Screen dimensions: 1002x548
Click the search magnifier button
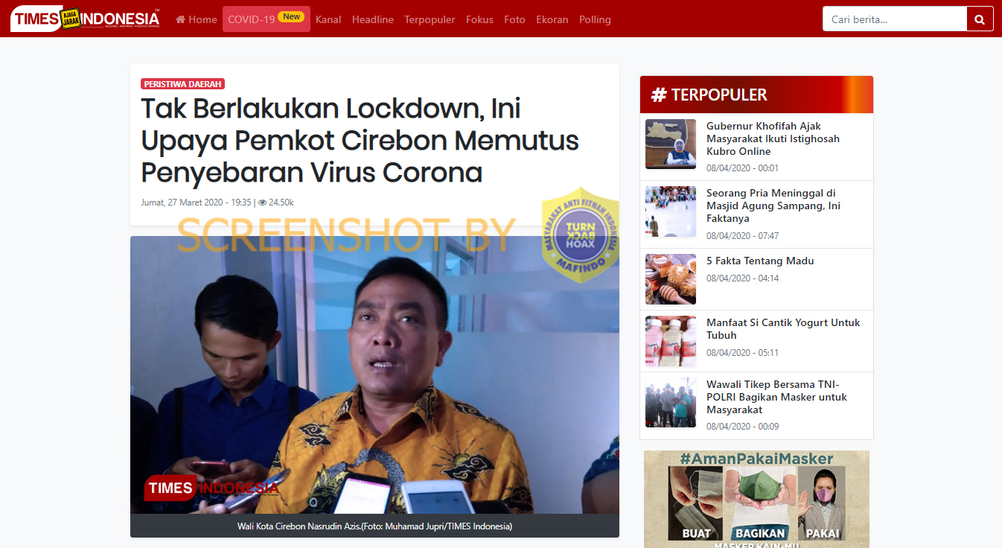980,19
